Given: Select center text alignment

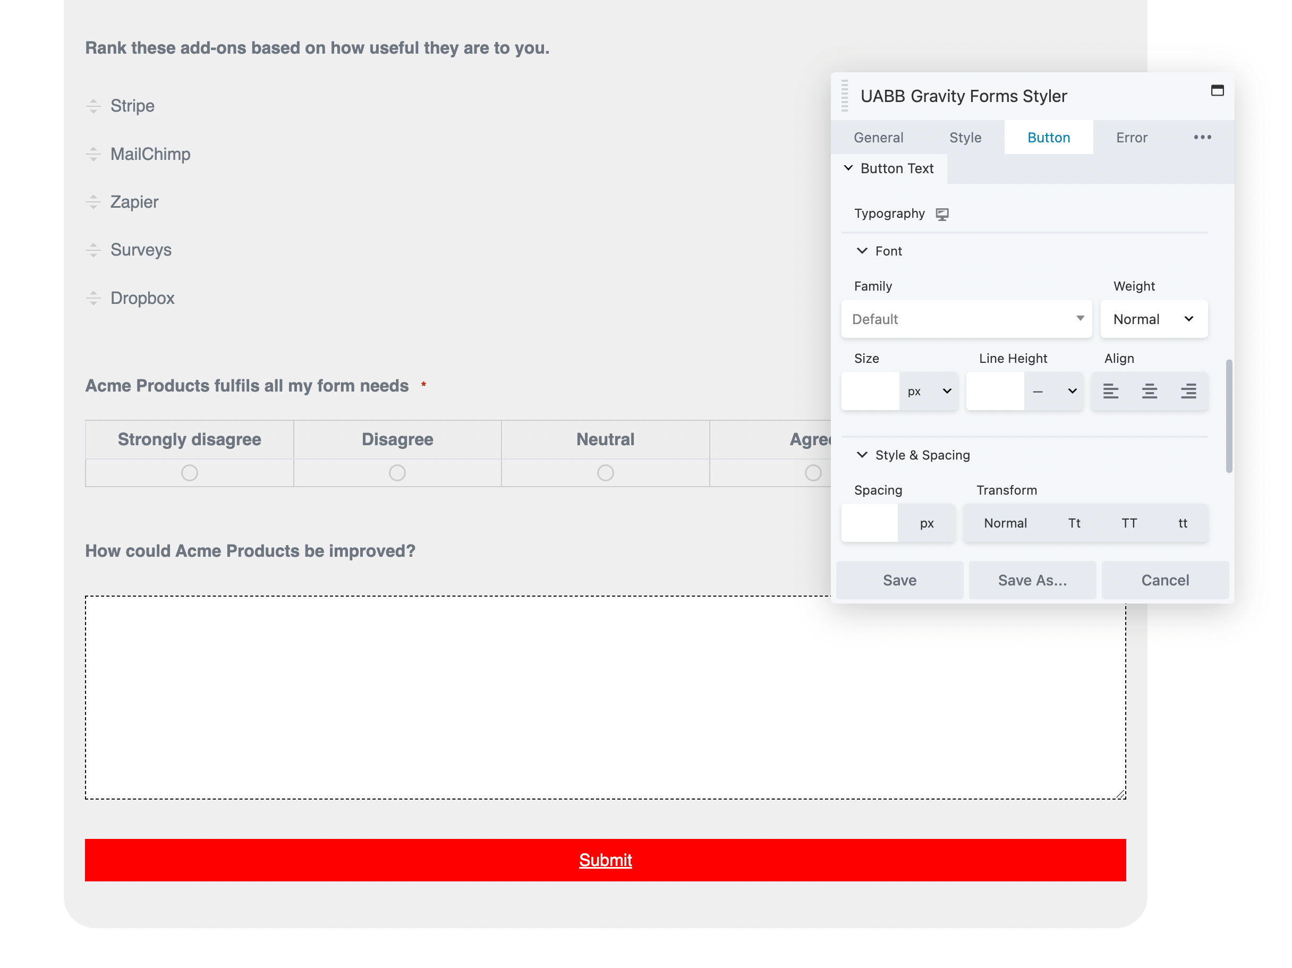Looking at the screenshot, I should point(1150,392).
